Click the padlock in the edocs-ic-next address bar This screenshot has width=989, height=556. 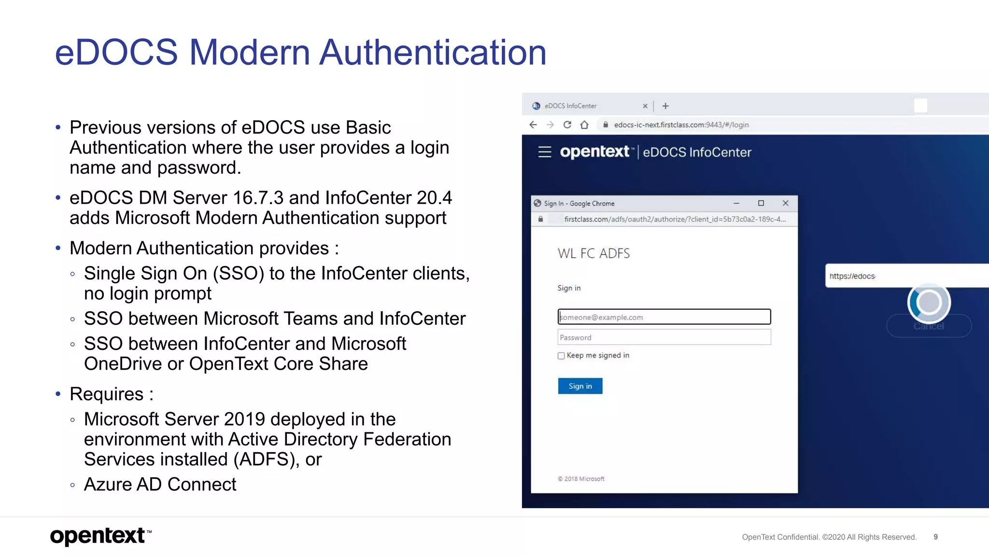(606, 125)
